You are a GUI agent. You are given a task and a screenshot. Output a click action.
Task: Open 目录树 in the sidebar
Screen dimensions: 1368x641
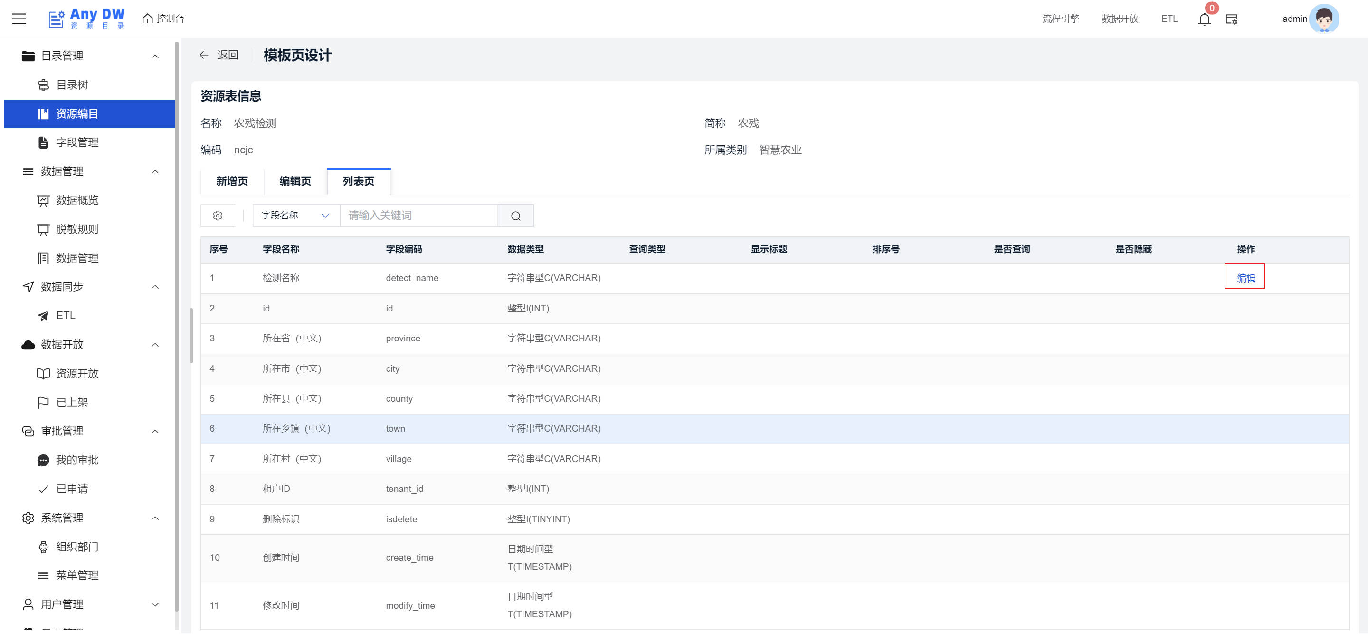pyautogui.click(x=72, y=85)
